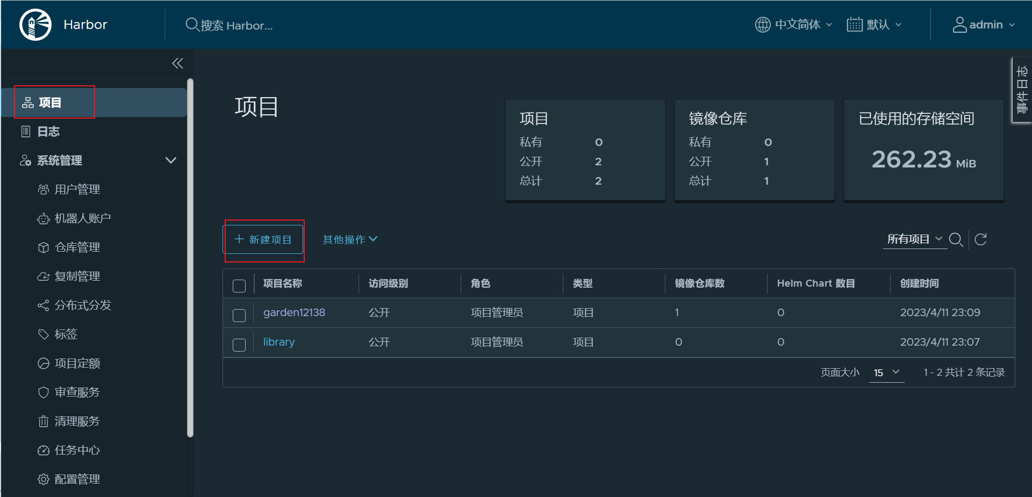Click the 项目 projects tree icon
1032x497 pixels.
point(28,103)
